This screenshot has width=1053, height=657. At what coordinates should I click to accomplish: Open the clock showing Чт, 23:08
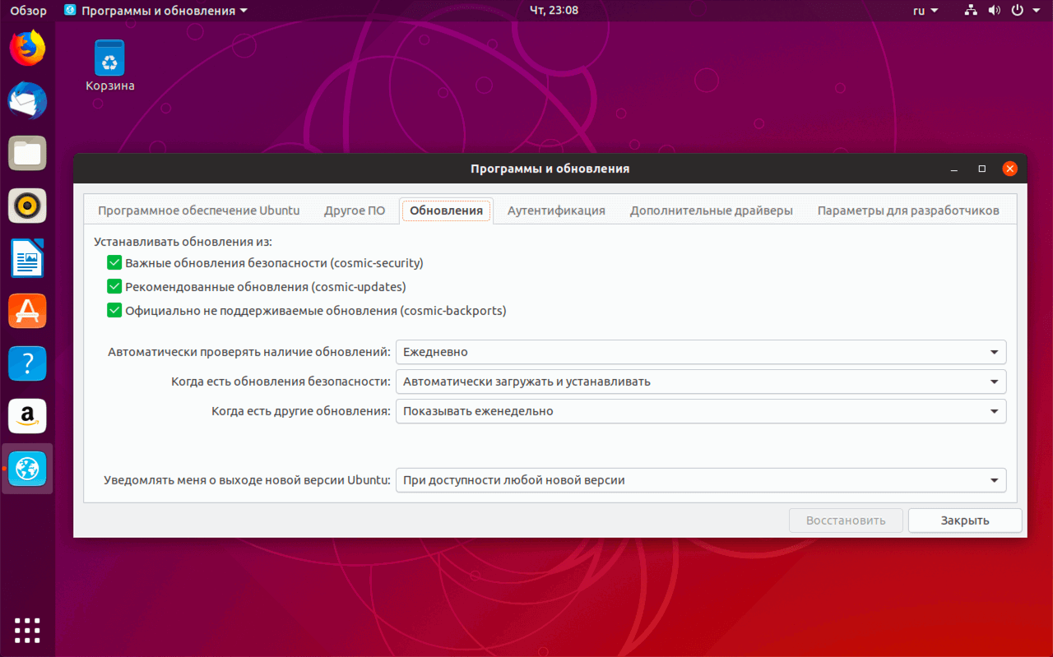(x=554, y=11)
